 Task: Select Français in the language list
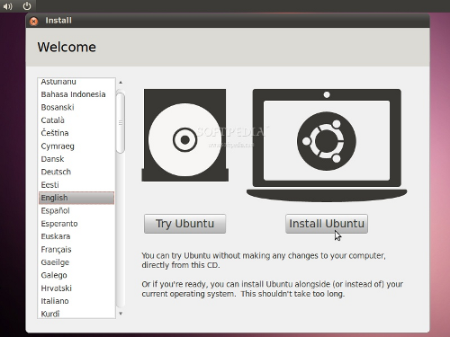pyautogui.click(x=76, y=250)
